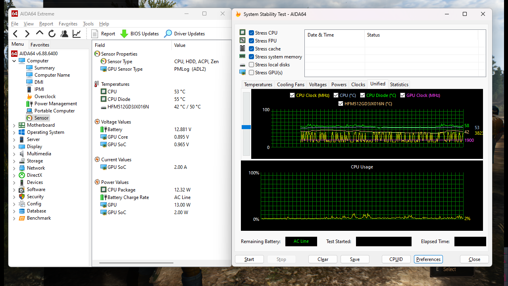Click the Clear button

click(x=323, y=259)
